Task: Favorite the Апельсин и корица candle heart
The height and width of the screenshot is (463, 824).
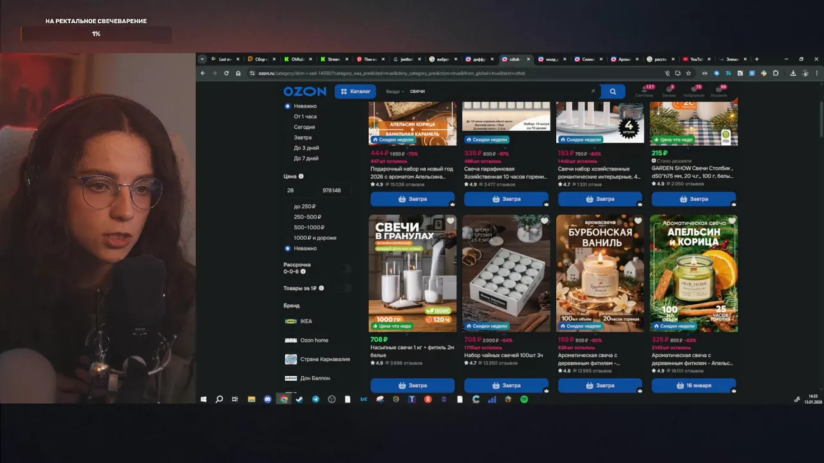Action: click(731, 221)
